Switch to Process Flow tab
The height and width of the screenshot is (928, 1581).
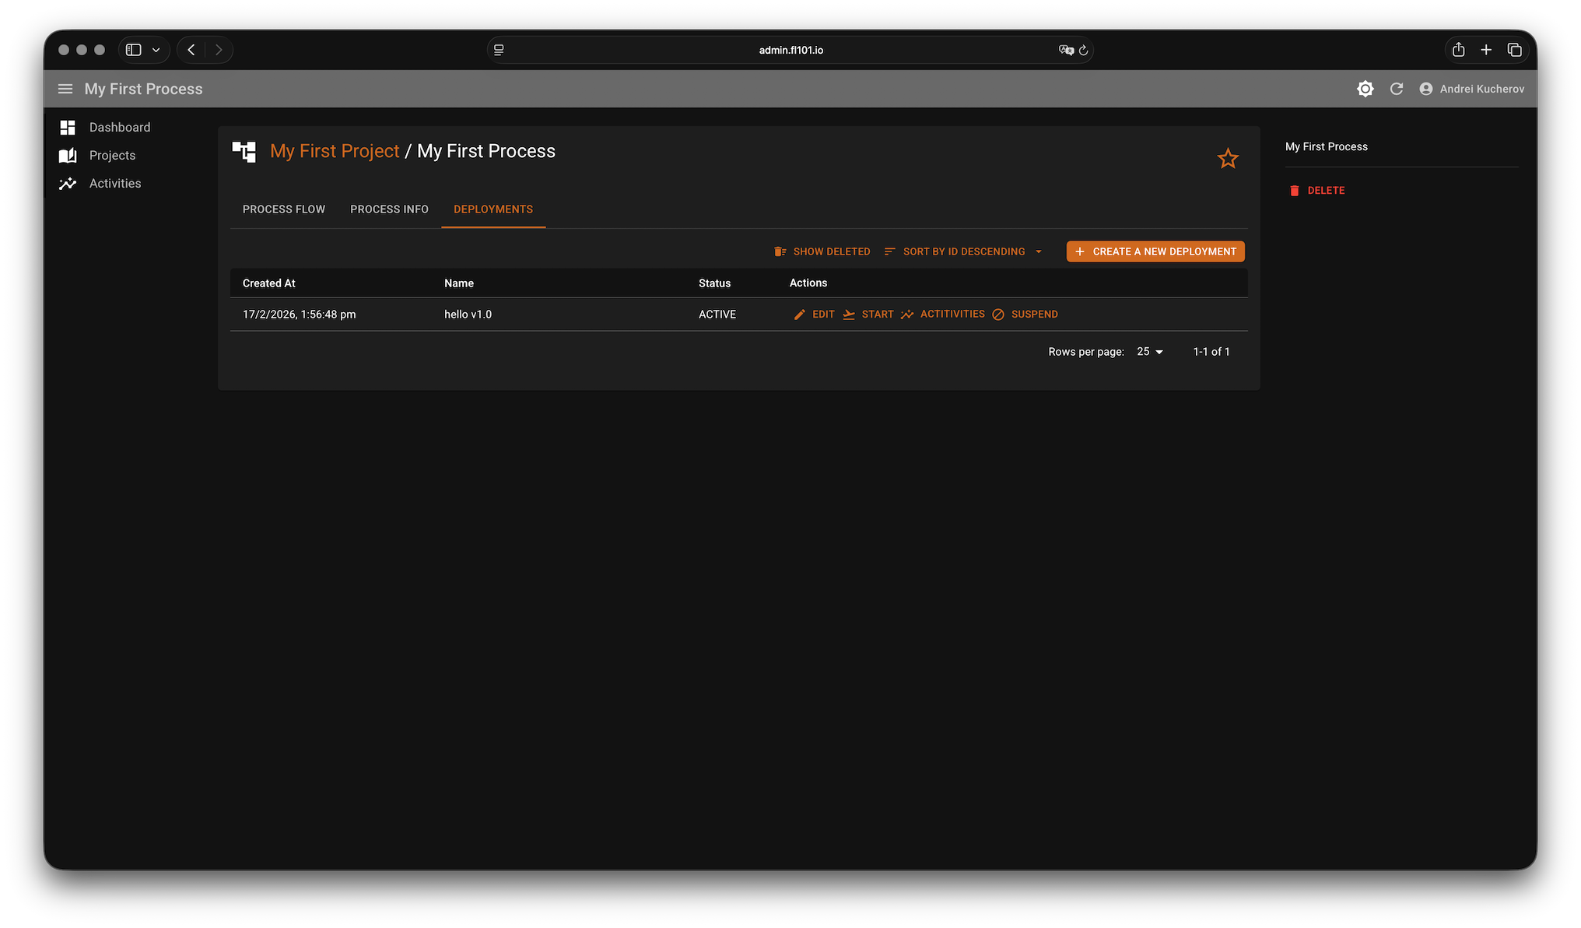point(284,209)
